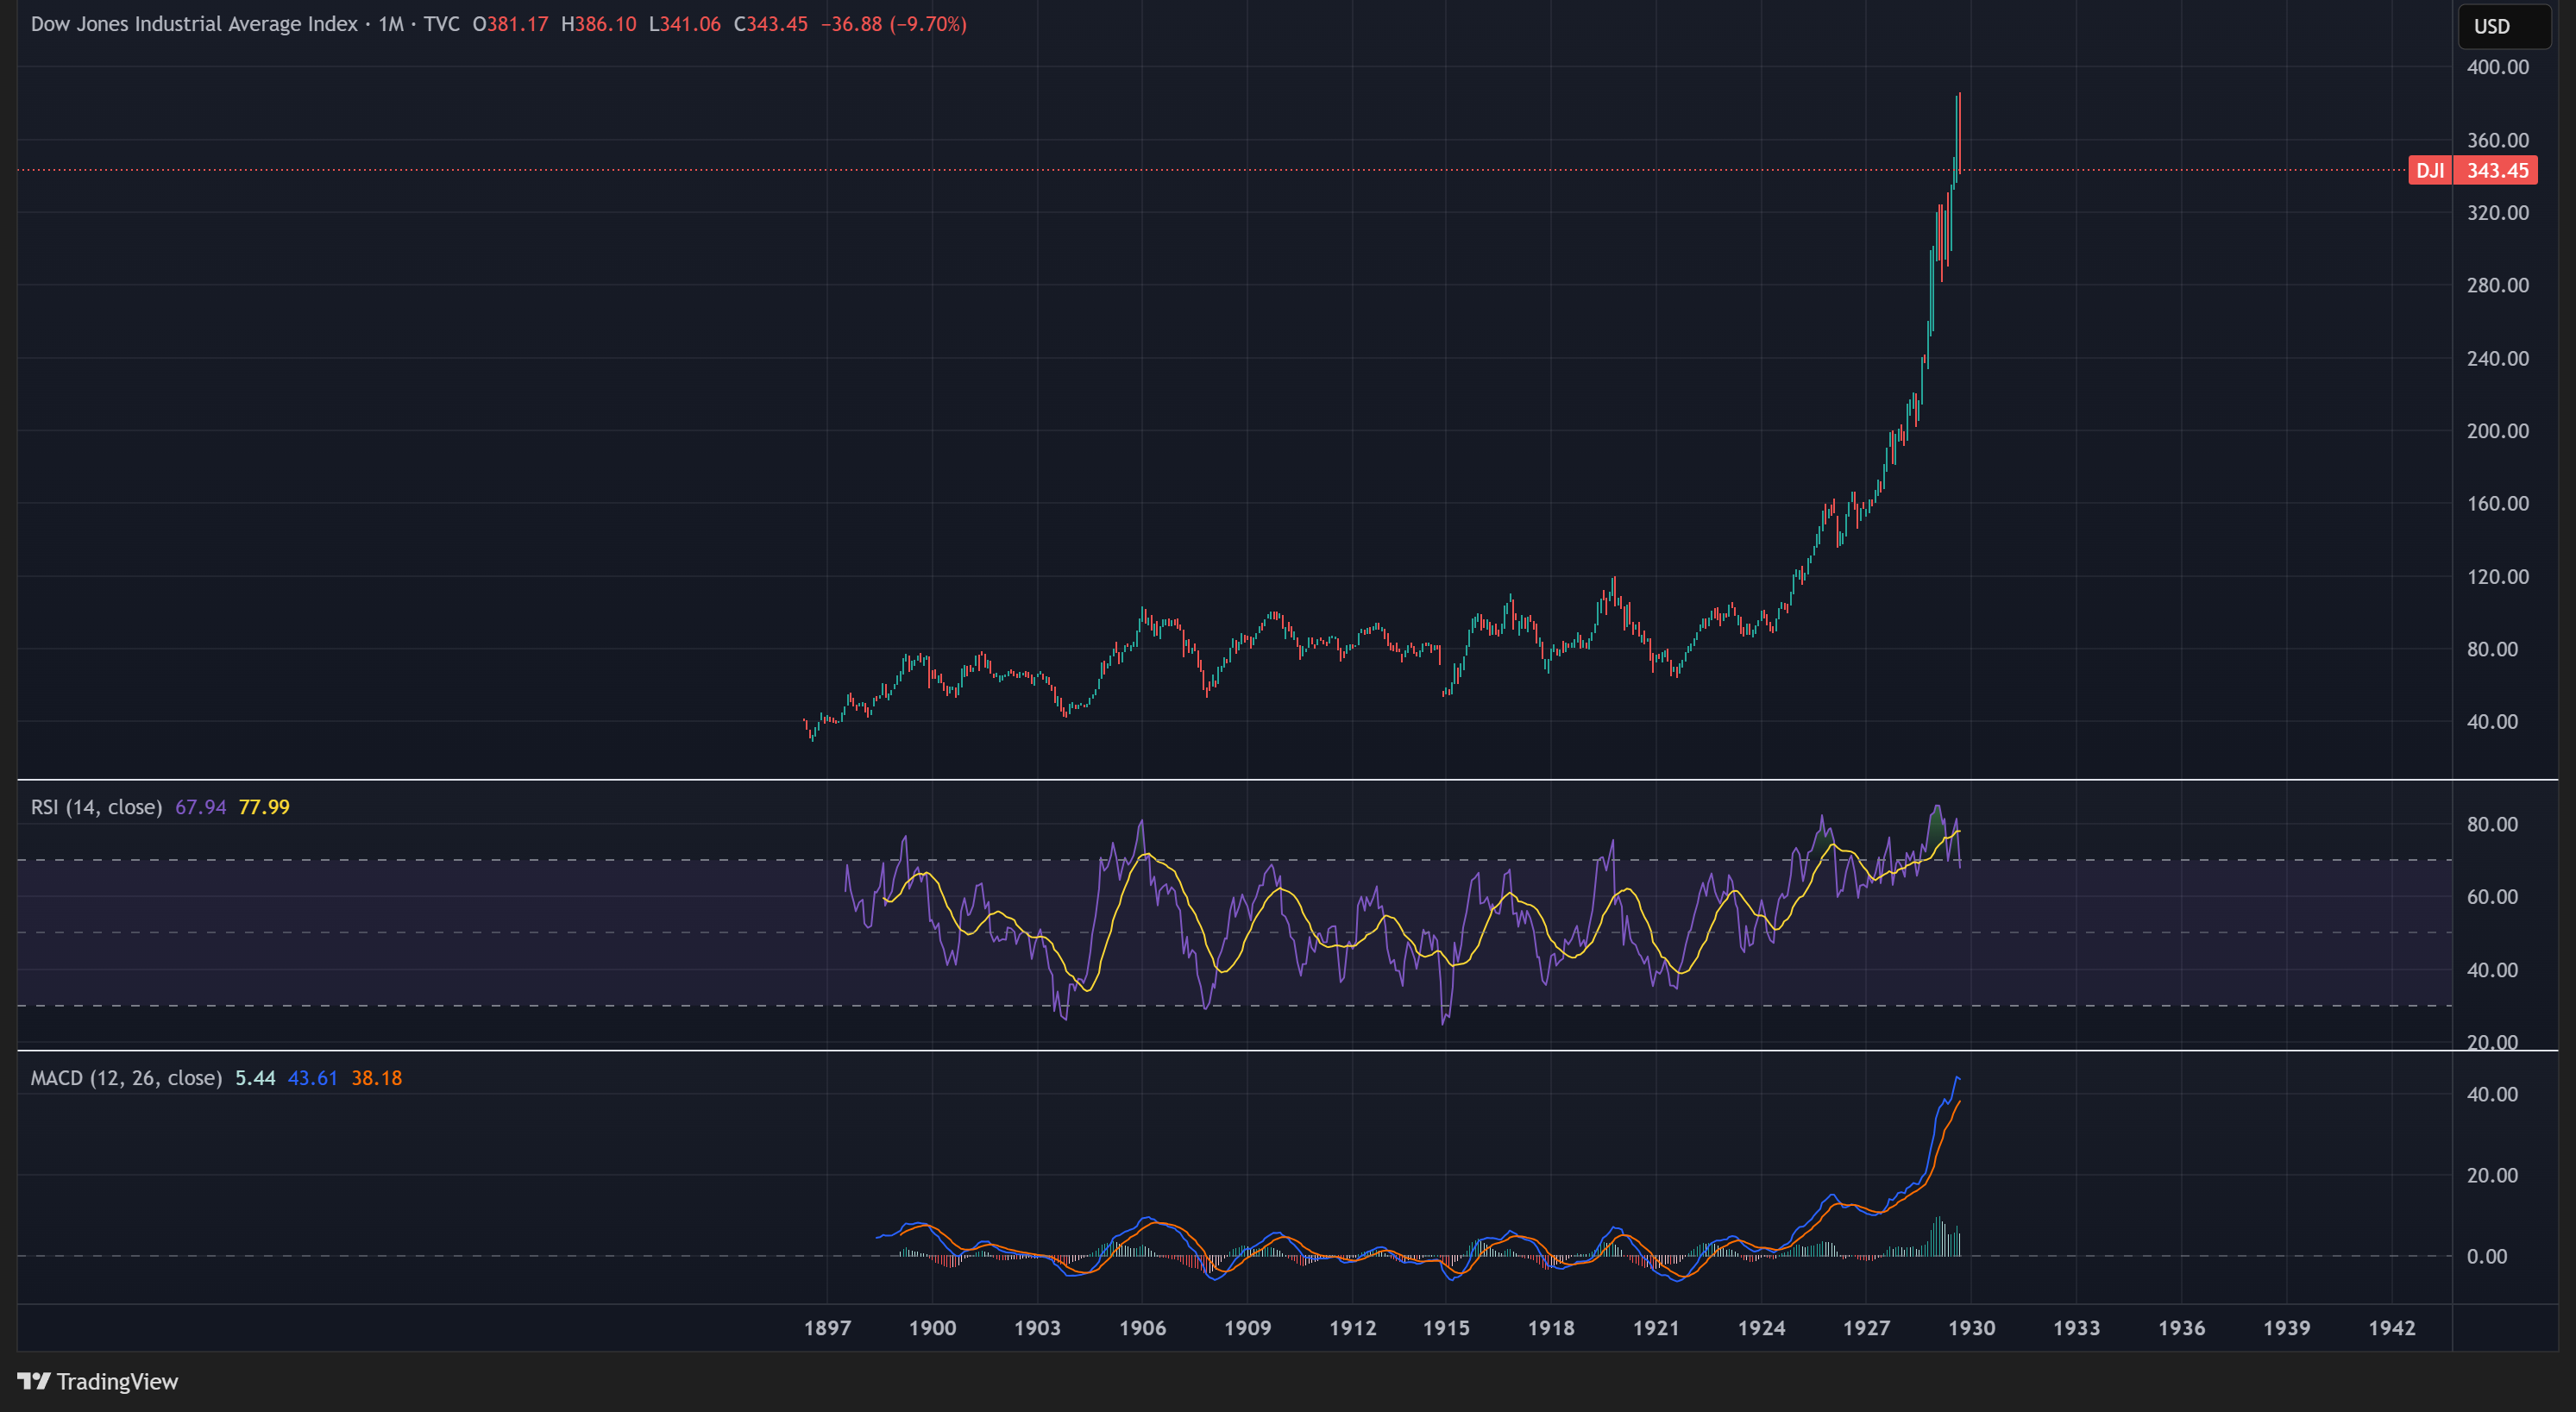The height and width of the screenshot is (1412, 2576).
Task: Open the MACD (12, 26, close) indicator legend
Action: [126, 1078]
